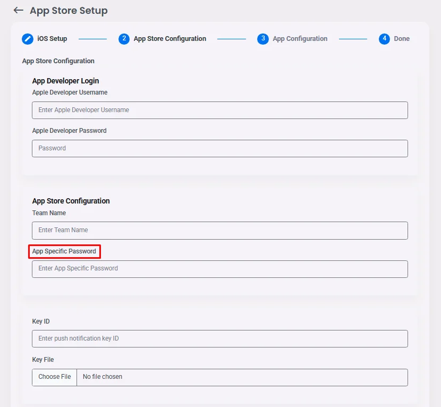
Task: Go back using the left arrow icon
Action: point(19,11)
